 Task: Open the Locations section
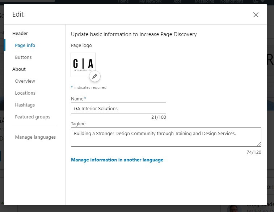tap(25, 93)
